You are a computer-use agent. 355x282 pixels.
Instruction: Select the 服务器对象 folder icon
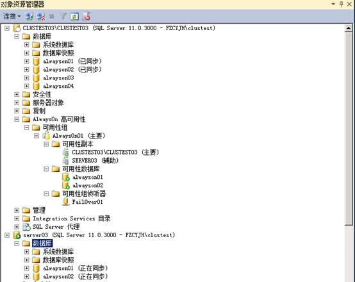(26, 103)
